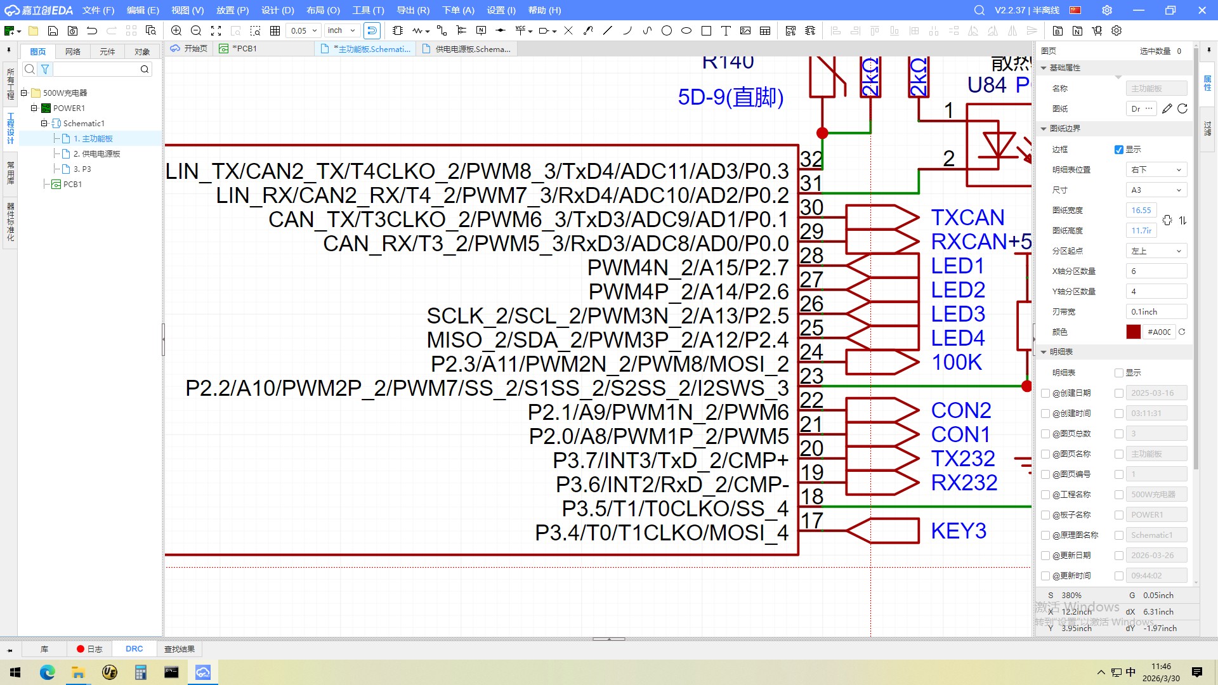This screenshot has height=685, width=1218.
Task: Enable the 明细表 显示 checkbox
Action: 1119,373
